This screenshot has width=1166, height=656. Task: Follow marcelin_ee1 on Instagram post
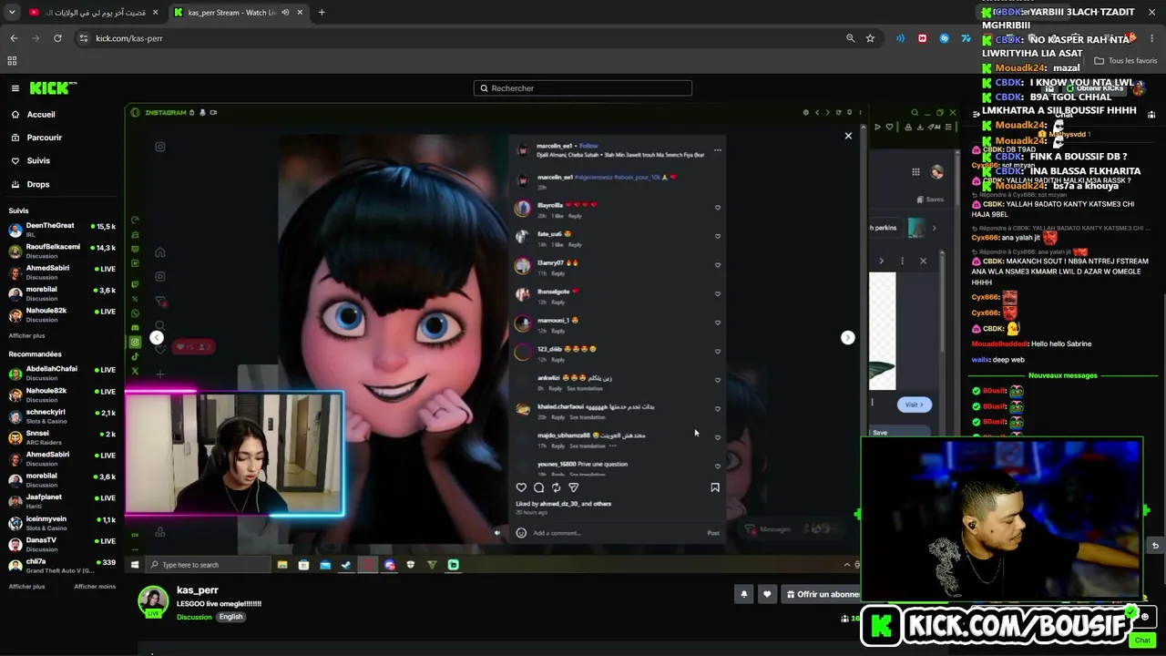coord(588,146)
